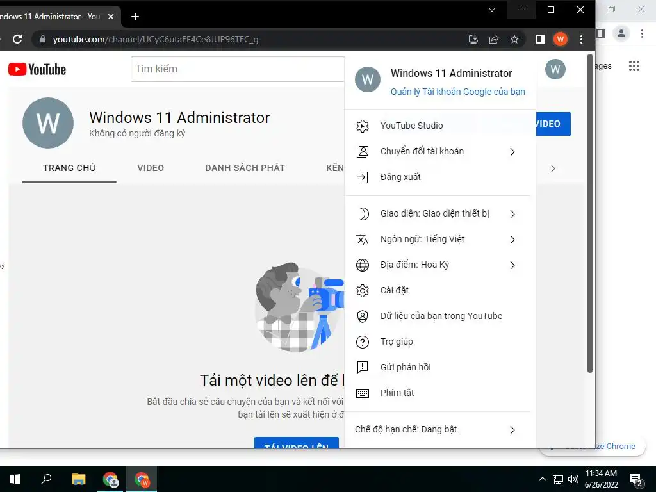Click the sign-out arrow icon

pos(363,177)
